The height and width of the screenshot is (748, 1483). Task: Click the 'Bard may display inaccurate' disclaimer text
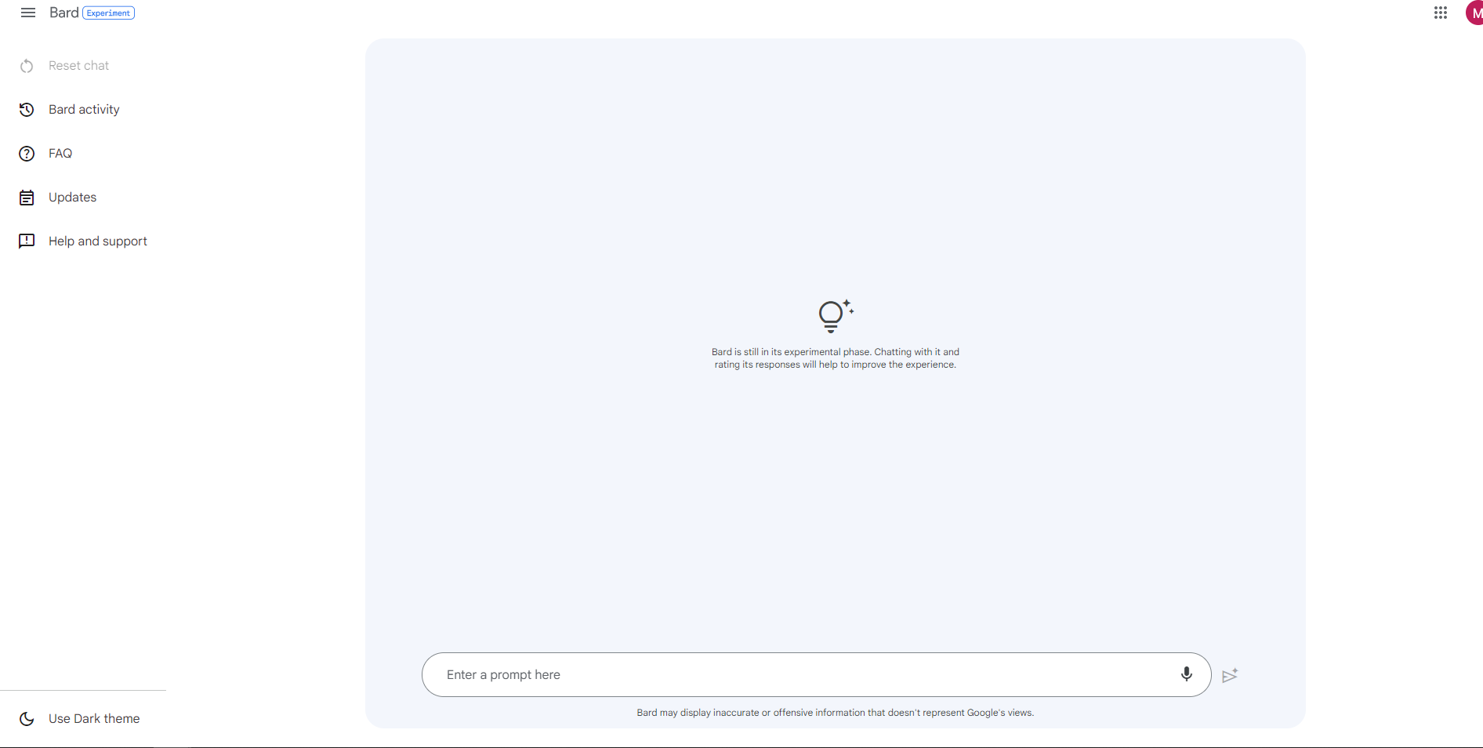point(836,713)
